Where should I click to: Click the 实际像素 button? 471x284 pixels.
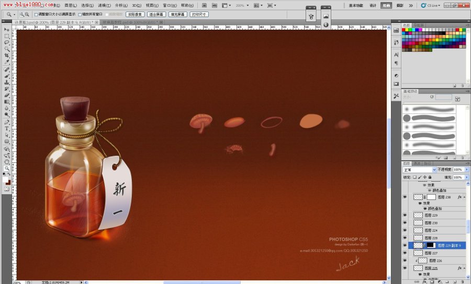tap(134, 15)
